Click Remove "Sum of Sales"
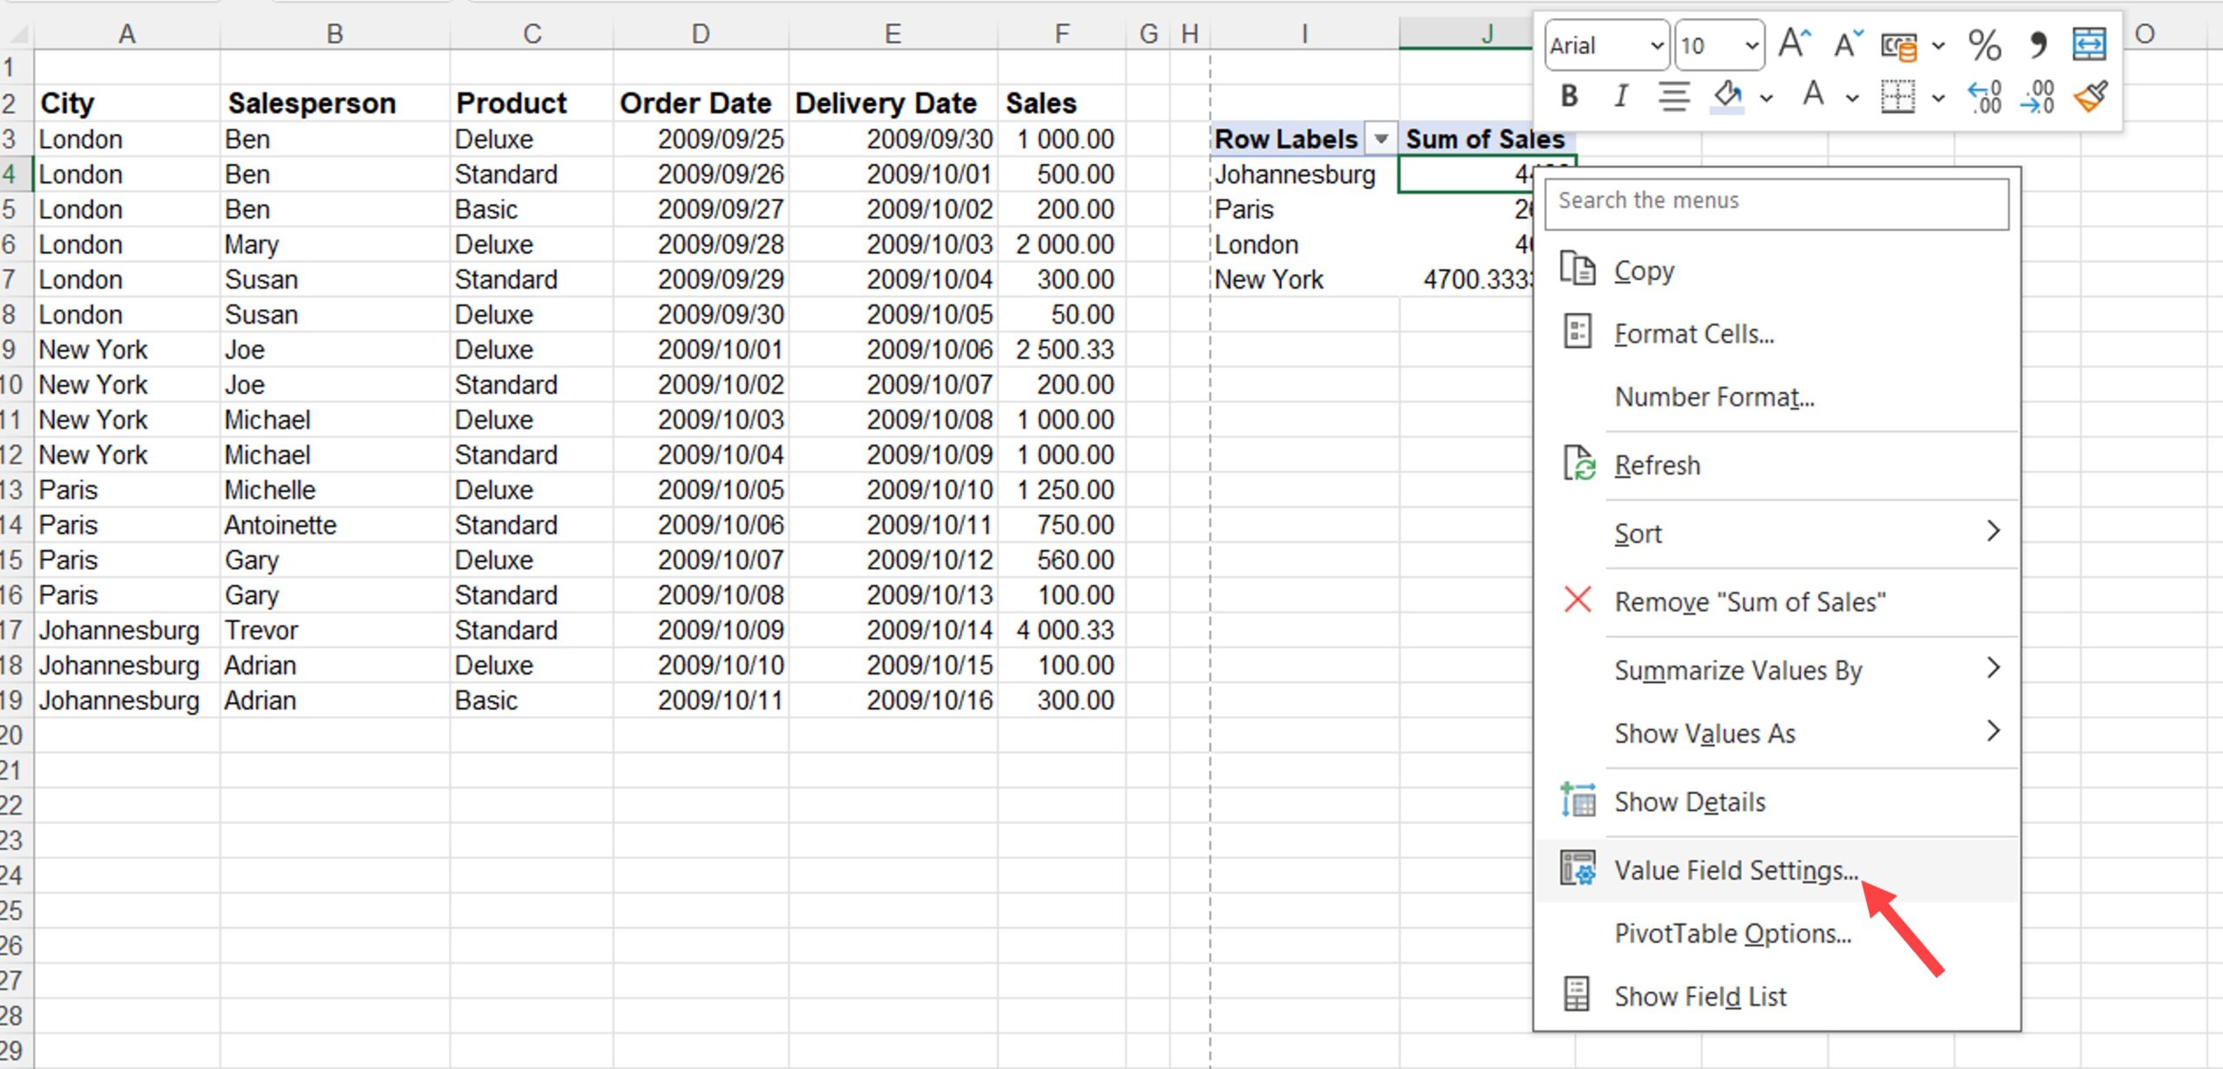 (1750, 600)
